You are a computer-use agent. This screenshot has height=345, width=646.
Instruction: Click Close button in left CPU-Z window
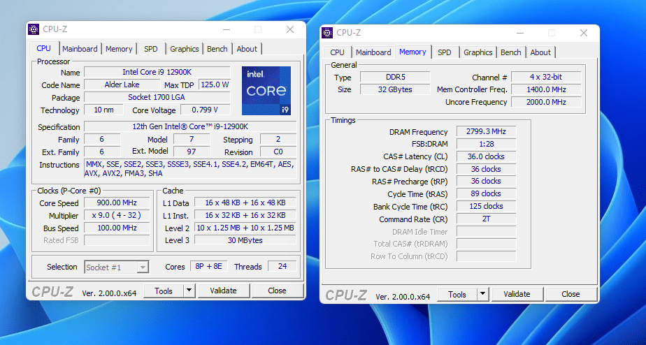(277, 291)
